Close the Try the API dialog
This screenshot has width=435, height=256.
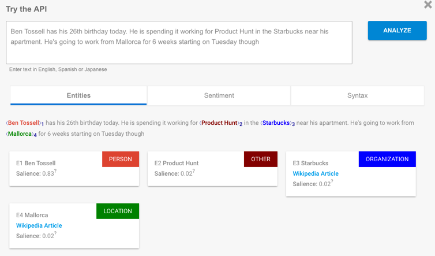coord(427,5)
